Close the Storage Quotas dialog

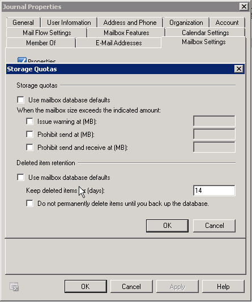click(x=239, y=69)
